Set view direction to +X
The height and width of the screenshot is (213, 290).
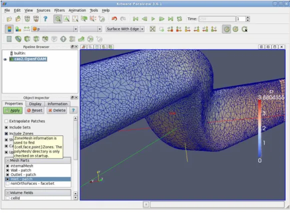click(170, 29)
